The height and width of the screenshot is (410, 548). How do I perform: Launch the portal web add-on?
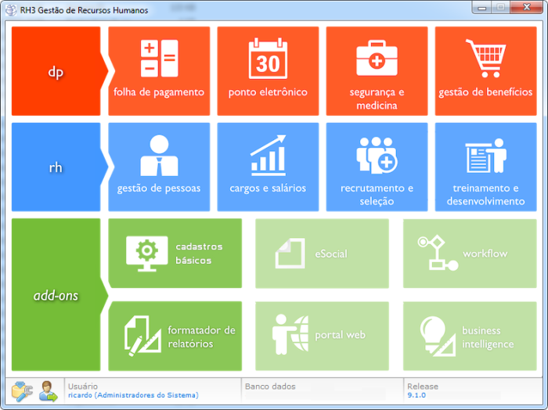point(322,336)
